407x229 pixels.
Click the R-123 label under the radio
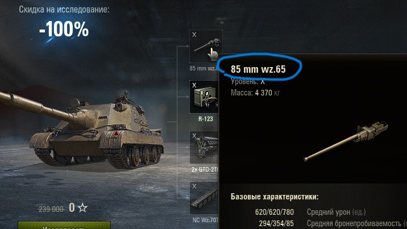pyautogui.click(x=206, y=119)
